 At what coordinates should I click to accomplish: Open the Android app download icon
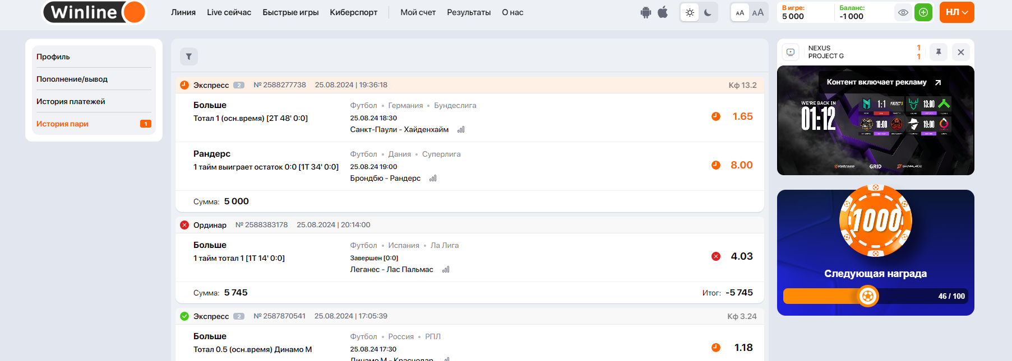646,12
